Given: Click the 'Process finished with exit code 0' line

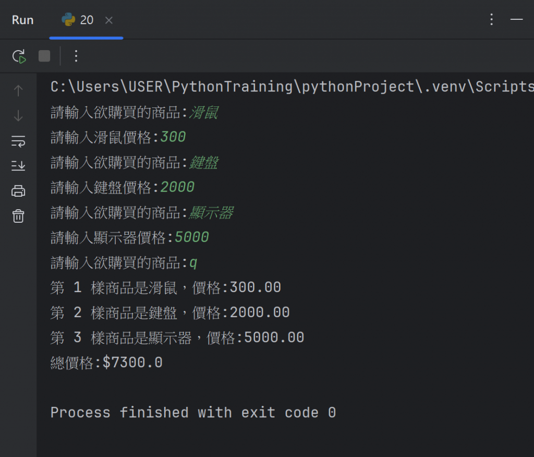Looking at the screenshot, I should [x=193, y=413].
